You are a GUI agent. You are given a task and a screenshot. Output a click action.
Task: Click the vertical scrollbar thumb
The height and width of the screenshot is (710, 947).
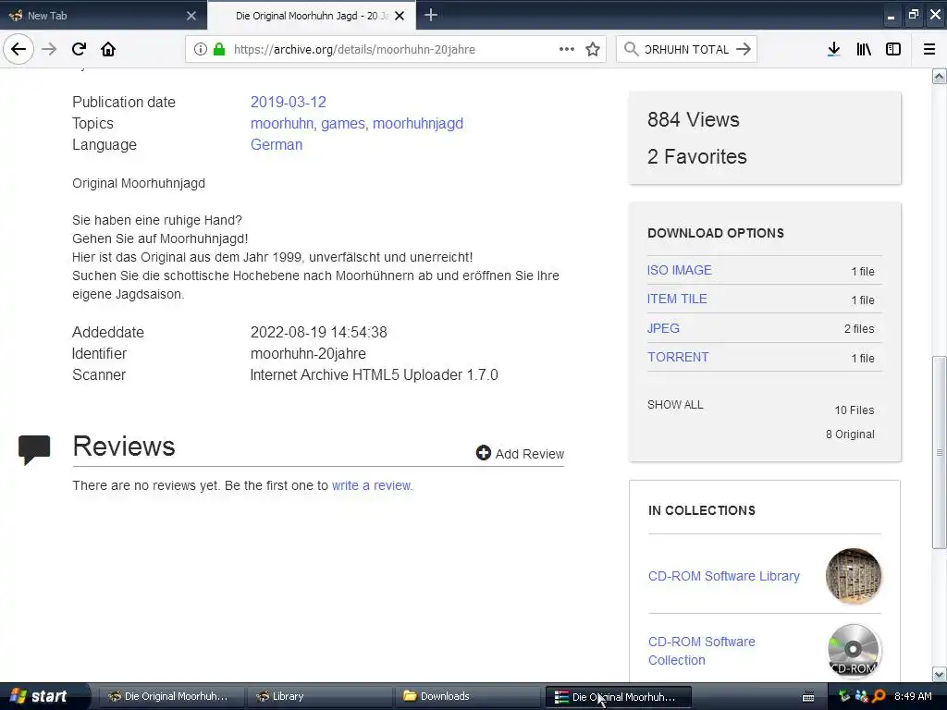tap(940, 453)
